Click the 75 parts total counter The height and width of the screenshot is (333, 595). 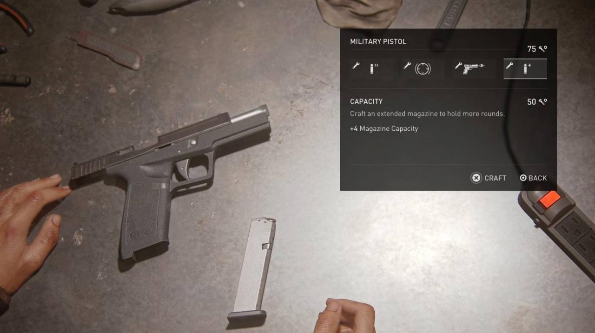click(537, 49)
